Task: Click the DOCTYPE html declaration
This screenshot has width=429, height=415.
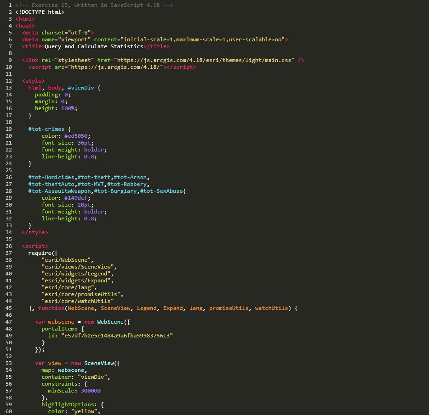Action: pyautogui.click(x=40, y=12)
